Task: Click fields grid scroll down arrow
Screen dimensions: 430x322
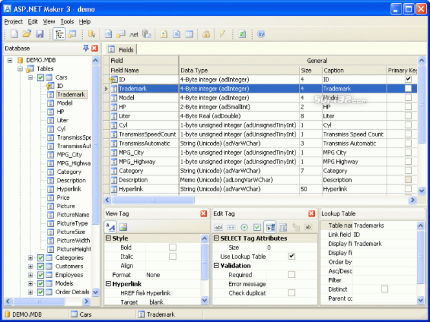Action: coord(422,190)
